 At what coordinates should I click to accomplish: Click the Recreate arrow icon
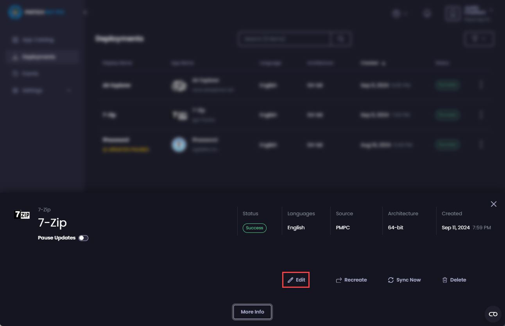point(338,280)
